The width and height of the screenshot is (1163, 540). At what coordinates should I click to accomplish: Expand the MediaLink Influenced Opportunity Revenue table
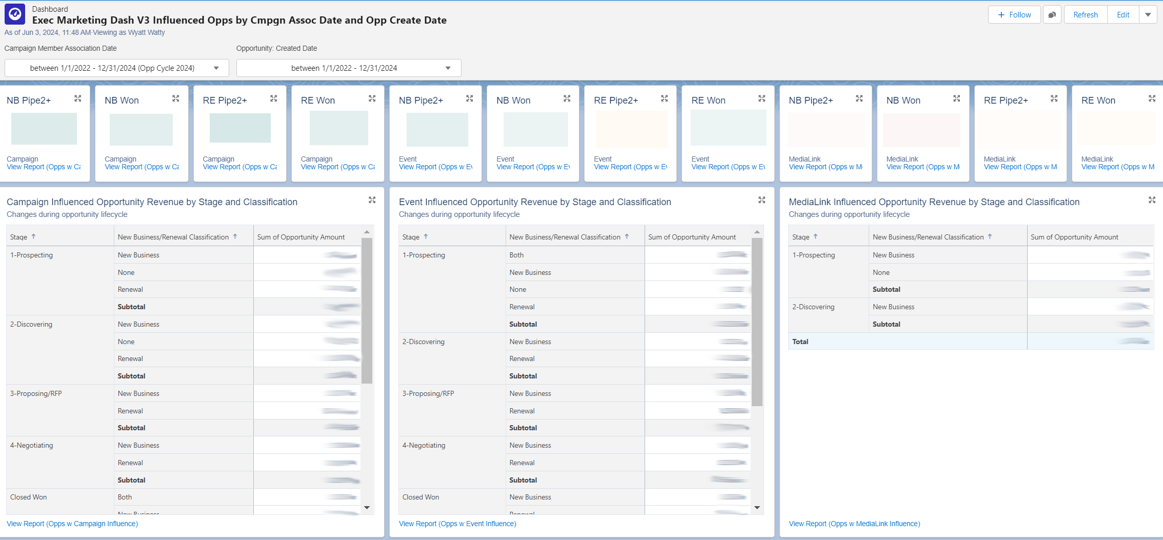pyautogui.click(x=1152, y=200)
